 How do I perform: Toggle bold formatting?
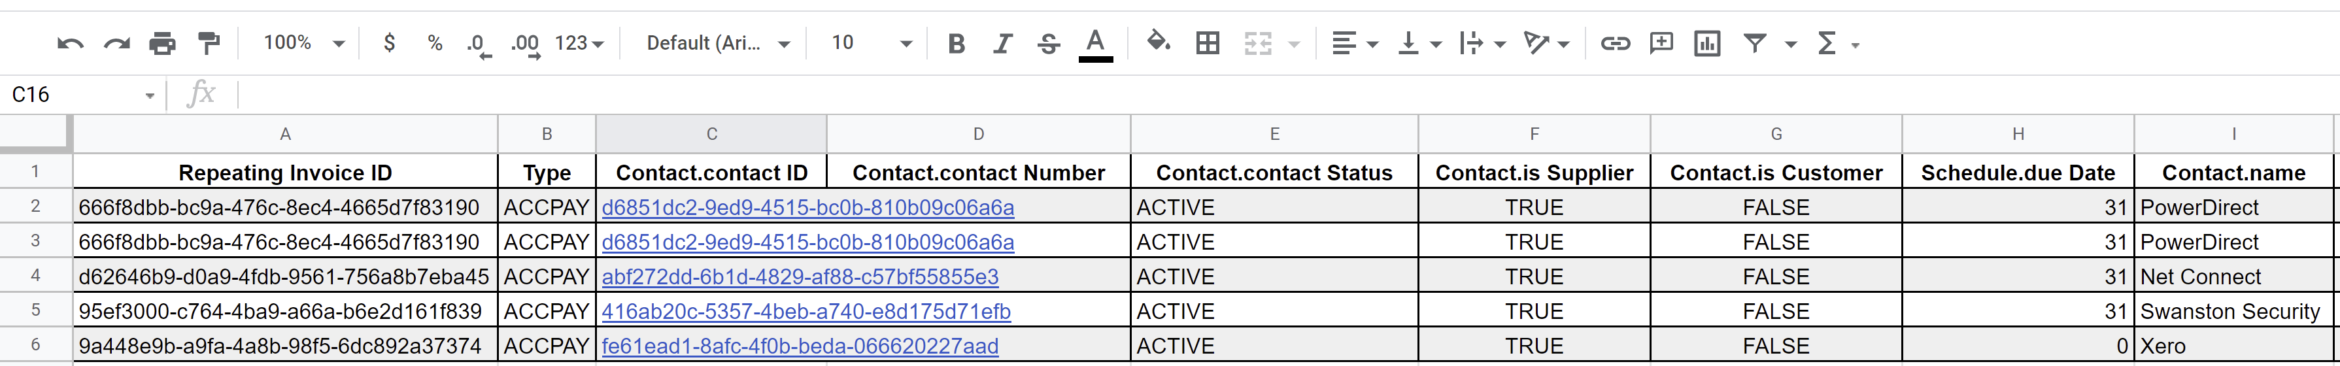tap(956, 42)
